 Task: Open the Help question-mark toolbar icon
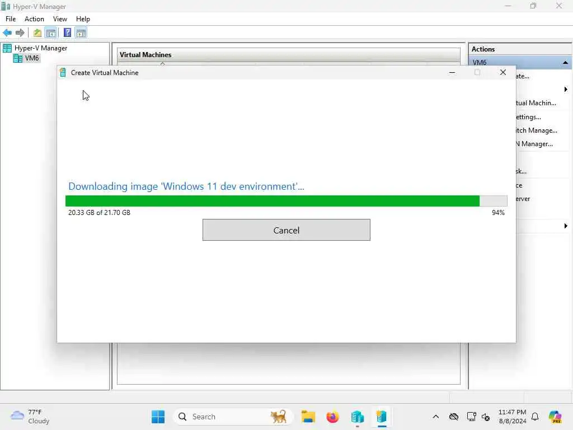pos(67,33)
